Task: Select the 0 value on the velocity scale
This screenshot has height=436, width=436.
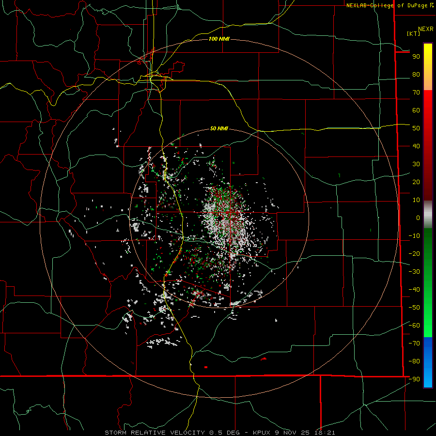Action: (x=418, y=218)
